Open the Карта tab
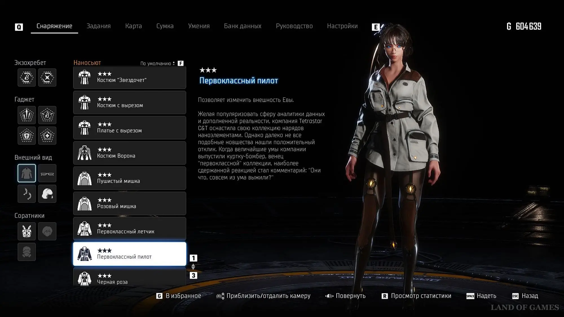 coord(133,26)
